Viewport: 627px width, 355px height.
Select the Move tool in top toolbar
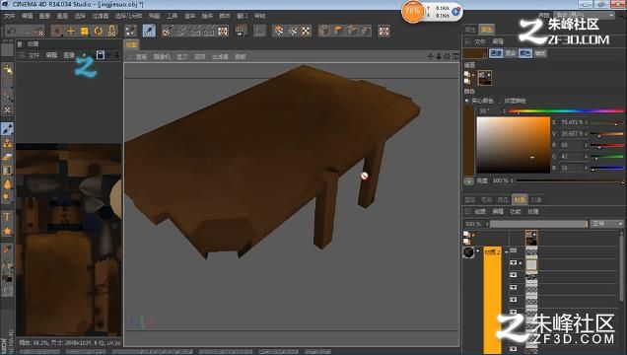tap(71, 31)
